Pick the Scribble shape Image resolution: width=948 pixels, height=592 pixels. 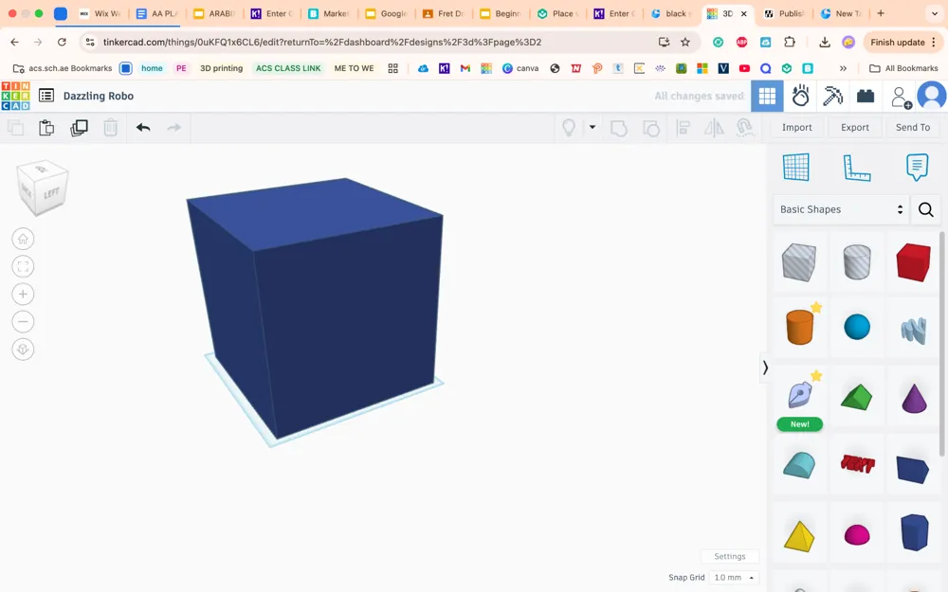coord(914,330)
